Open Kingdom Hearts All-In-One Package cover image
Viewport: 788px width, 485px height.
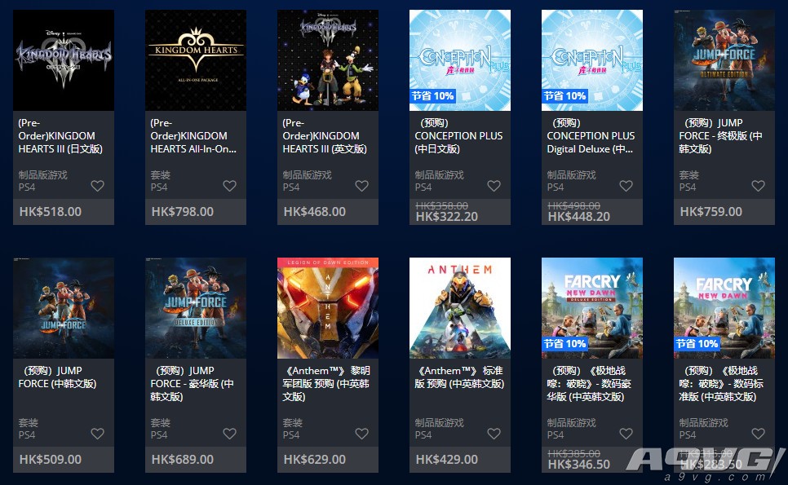point(196,60)
